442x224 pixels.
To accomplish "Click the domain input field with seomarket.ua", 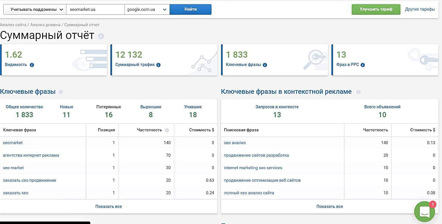I will [x=95, y=9].
